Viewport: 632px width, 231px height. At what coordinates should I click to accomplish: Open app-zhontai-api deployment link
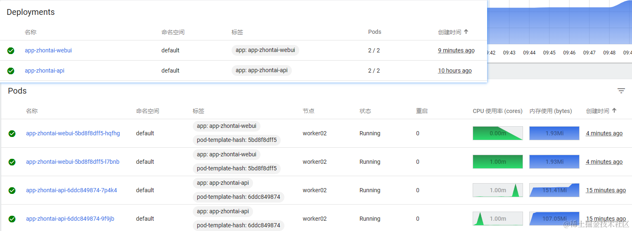[45, 71]
